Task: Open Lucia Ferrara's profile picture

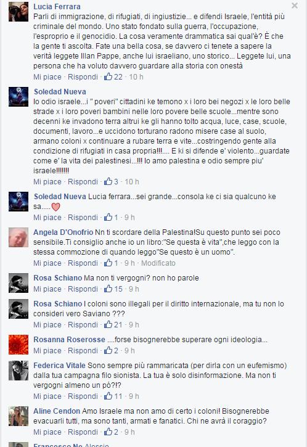Action: 18,12
